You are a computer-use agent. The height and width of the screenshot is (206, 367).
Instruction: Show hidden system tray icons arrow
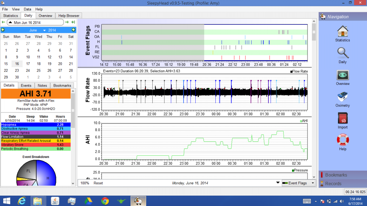coord(316,201)
